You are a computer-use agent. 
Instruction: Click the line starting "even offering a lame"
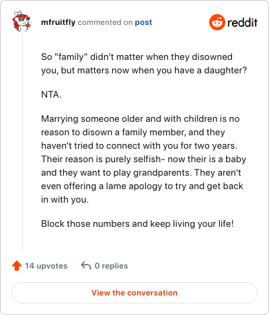(142, 186)
